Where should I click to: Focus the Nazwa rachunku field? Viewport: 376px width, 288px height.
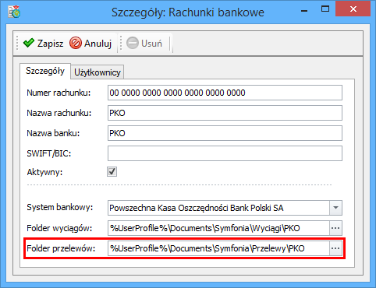tap(225, 113)
